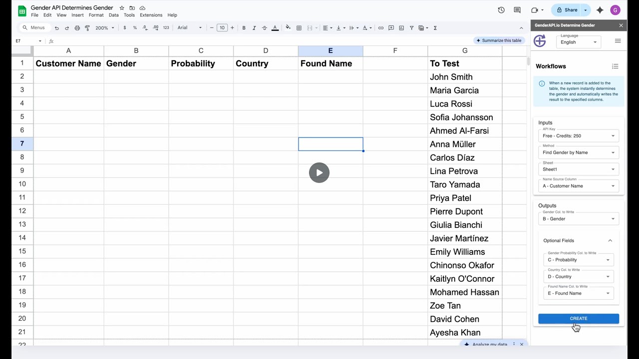
Task: Open the Edit menu
Action: click(47, 15)
